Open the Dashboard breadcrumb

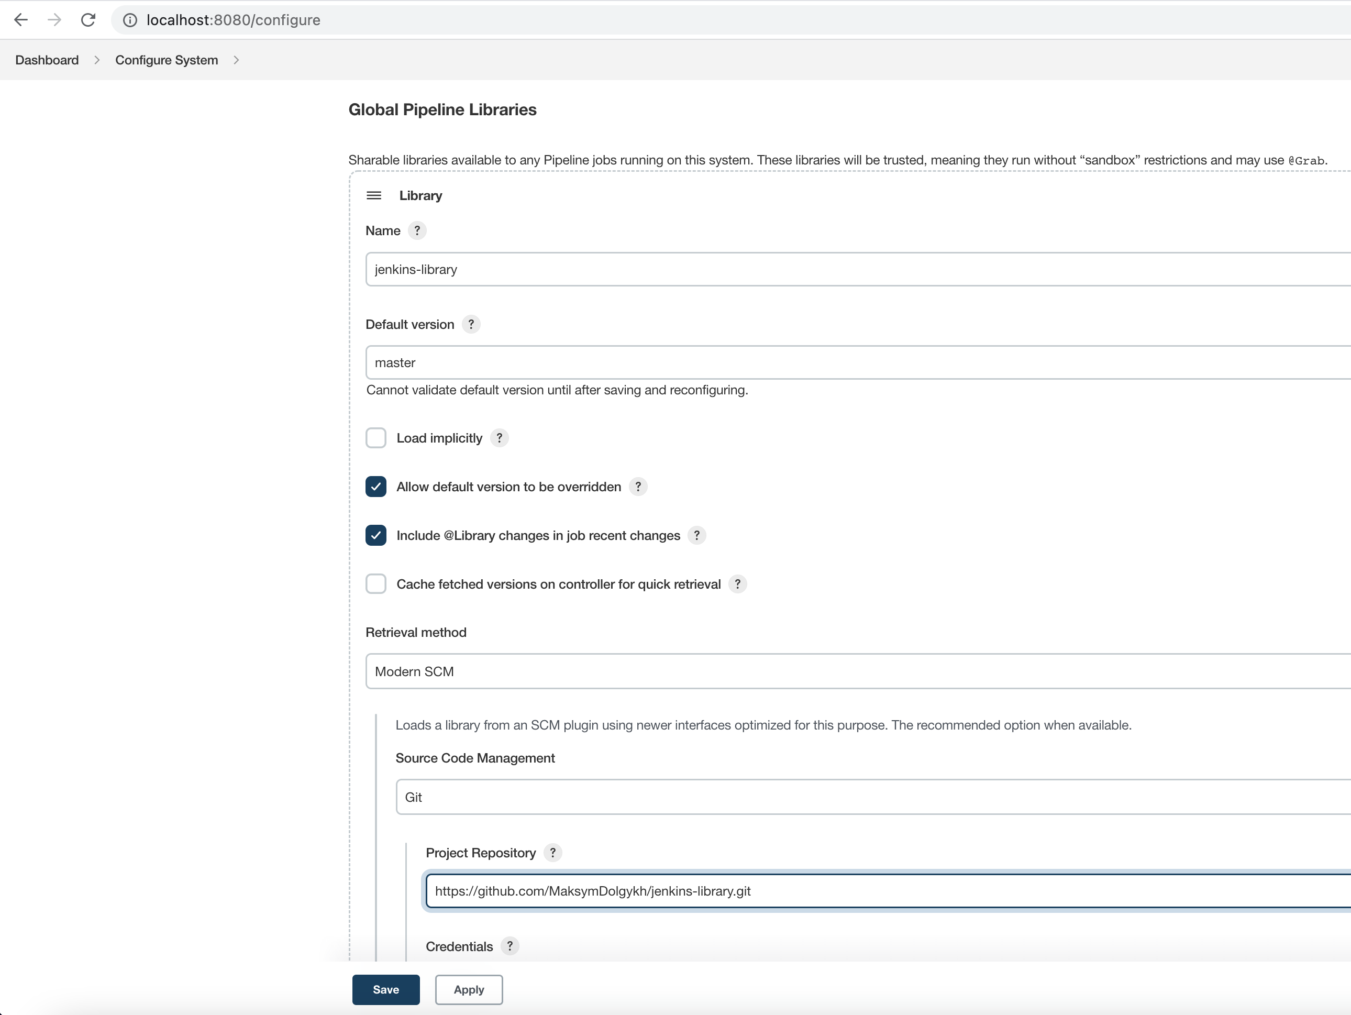click(47, 60)
